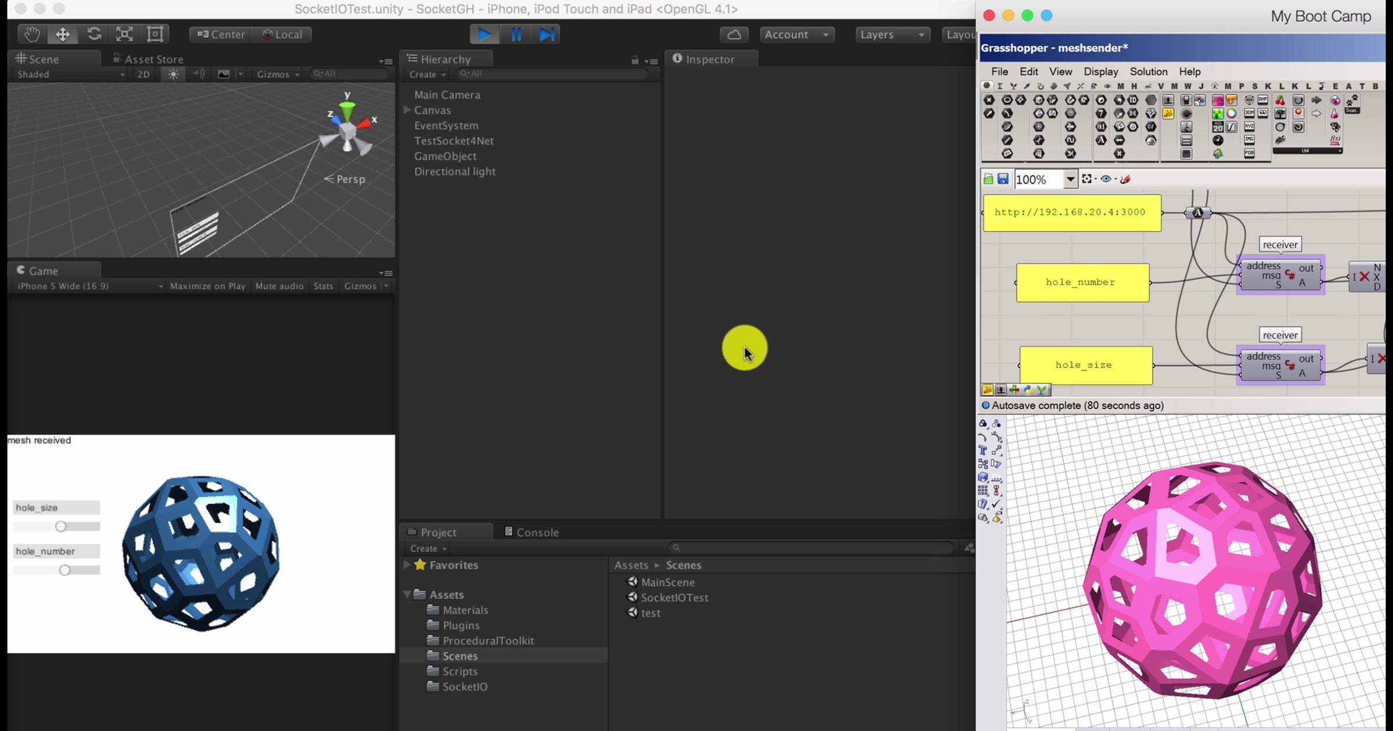The height and width of the screenshot is (731, 1393).
Task: Toggle Stats overlay in Game view
Action: coord(323,286)
